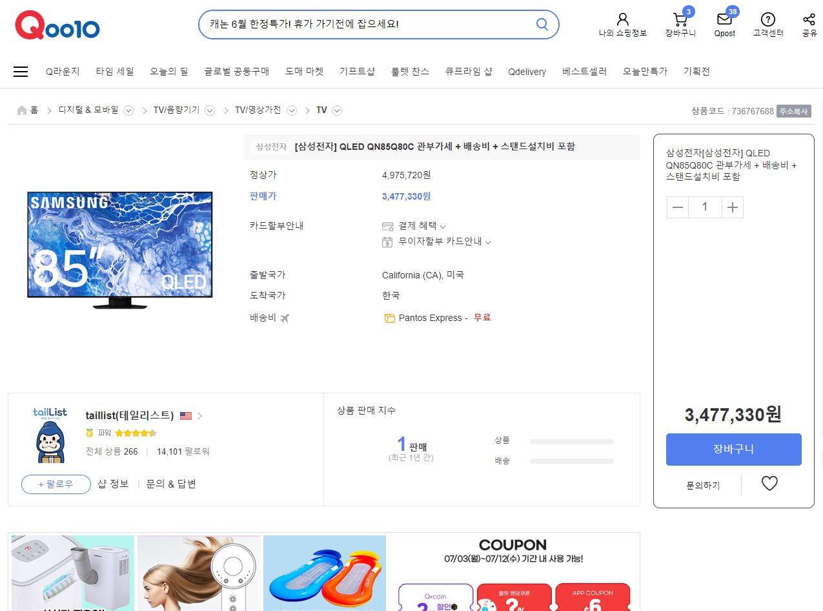
Task: Click the 홈 breadcrumb link
Action: click(34, 110)
